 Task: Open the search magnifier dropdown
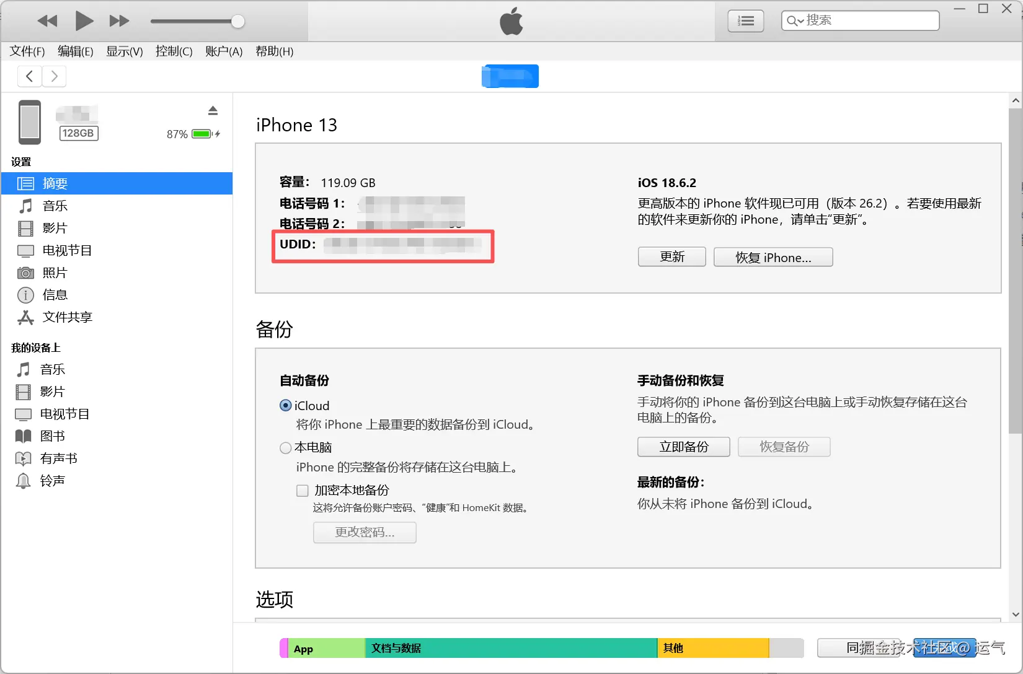pyautogui.click(x=795, y=21)
